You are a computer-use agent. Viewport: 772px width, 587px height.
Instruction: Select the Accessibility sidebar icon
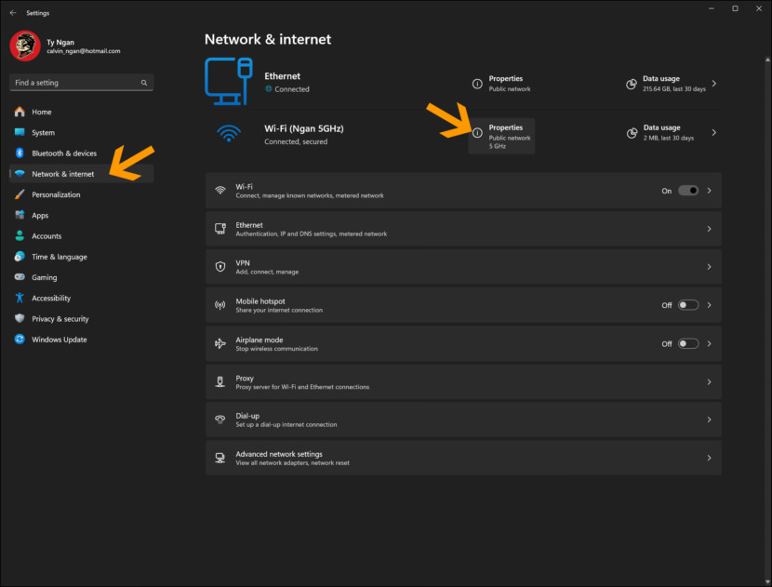click(18, 298)
